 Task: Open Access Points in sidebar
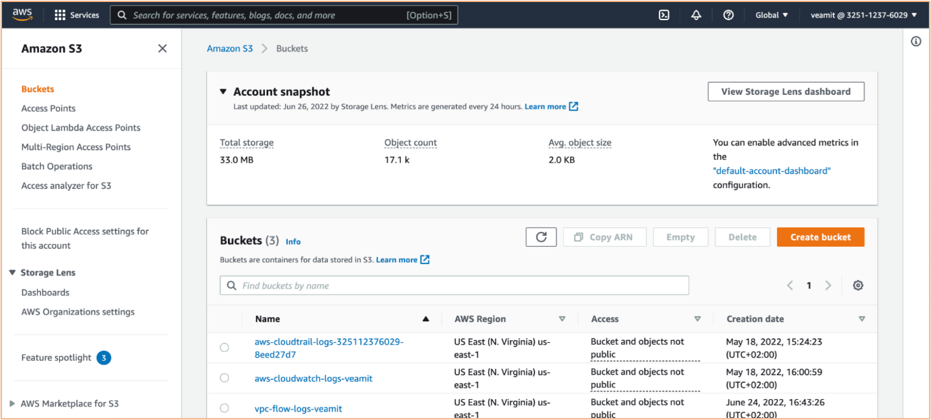(48, 108)
